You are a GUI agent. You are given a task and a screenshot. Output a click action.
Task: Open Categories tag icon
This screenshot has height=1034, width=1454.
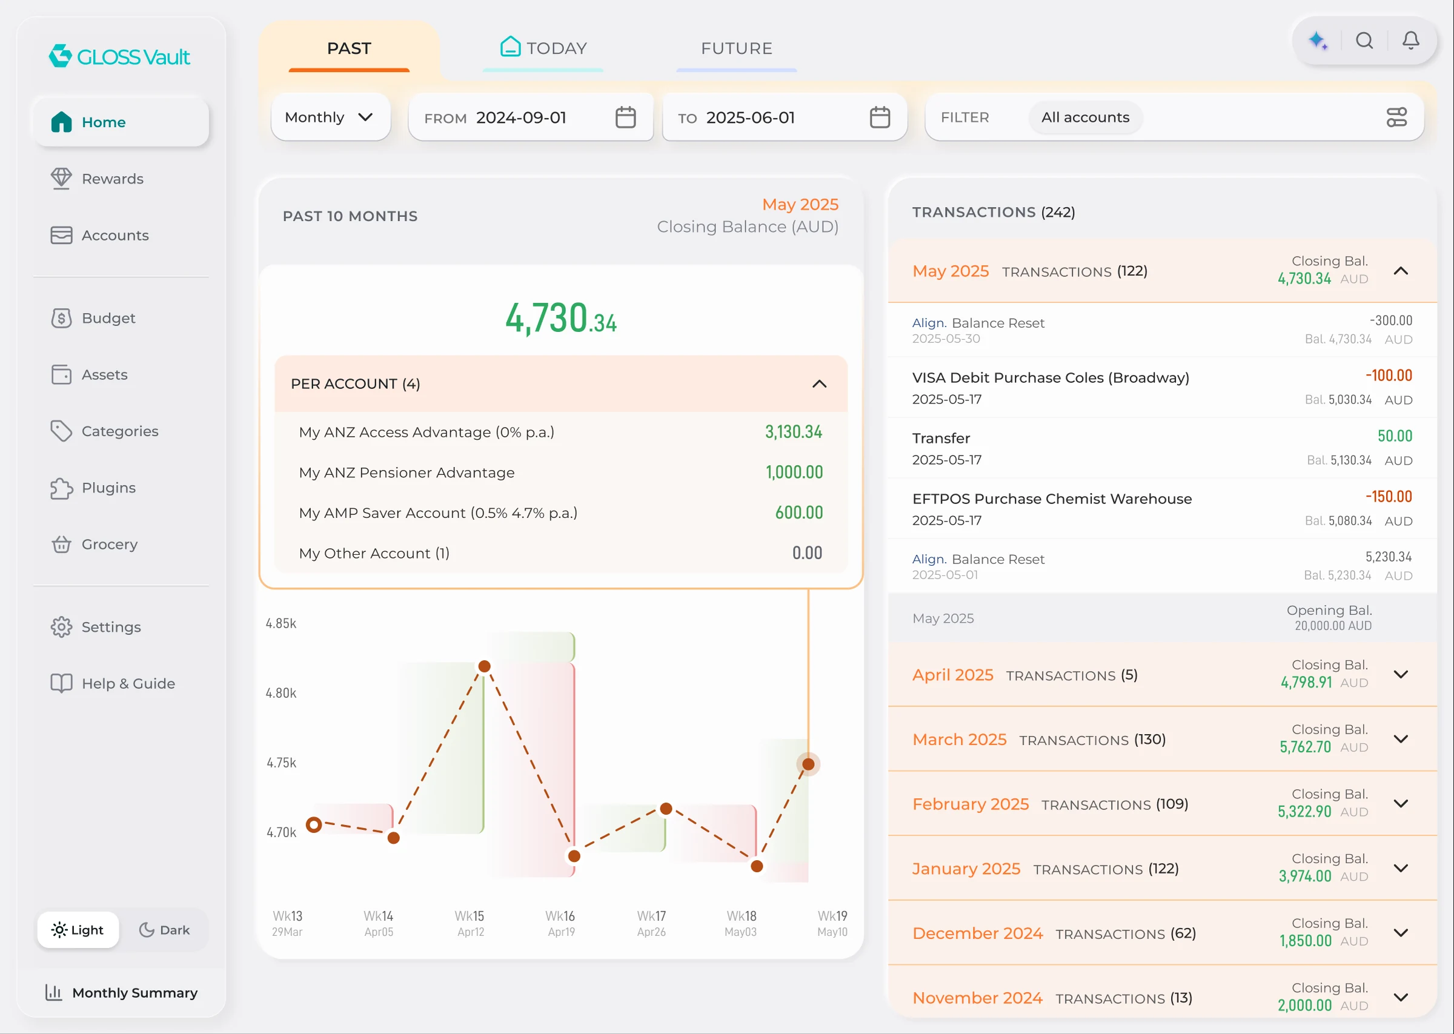pyautogui.click(x=61, y=431)
